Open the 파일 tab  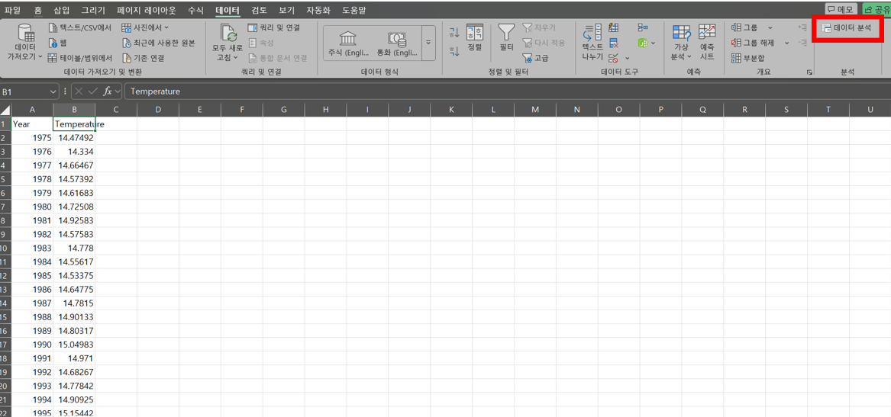coord(12,10)
